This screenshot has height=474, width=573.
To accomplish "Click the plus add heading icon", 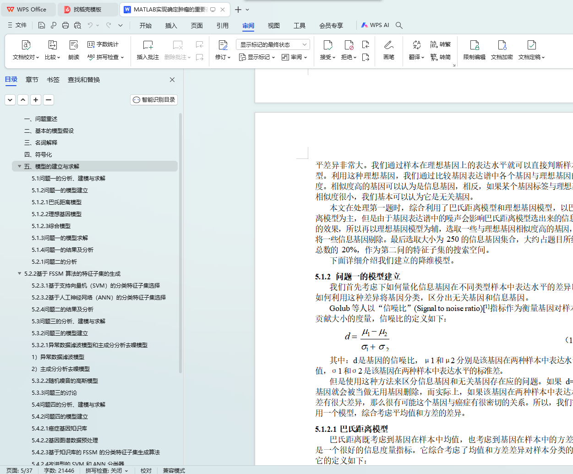I will [36, 100].
